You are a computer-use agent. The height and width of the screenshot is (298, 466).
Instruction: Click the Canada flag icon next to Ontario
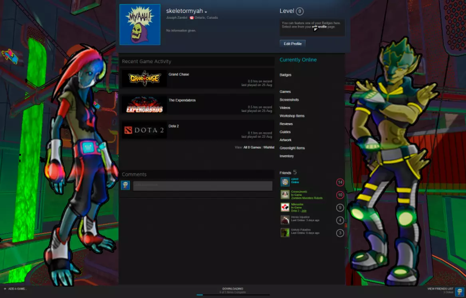[192, 18]
